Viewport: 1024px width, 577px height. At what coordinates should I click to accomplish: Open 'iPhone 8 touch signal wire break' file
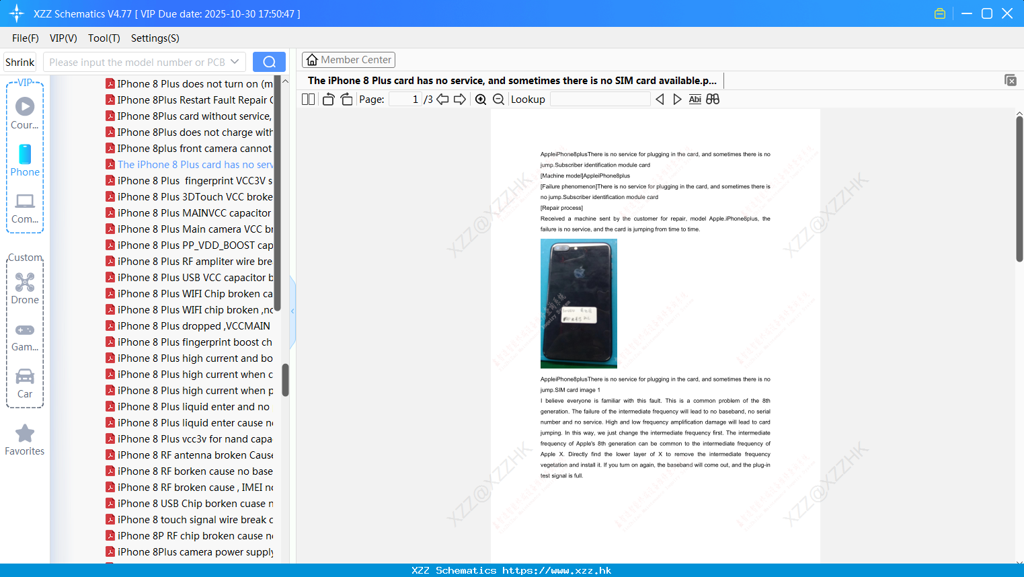pos(190,520)
